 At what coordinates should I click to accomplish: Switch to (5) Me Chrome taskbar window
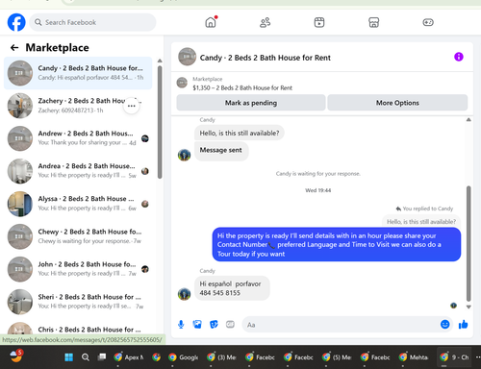338,357
